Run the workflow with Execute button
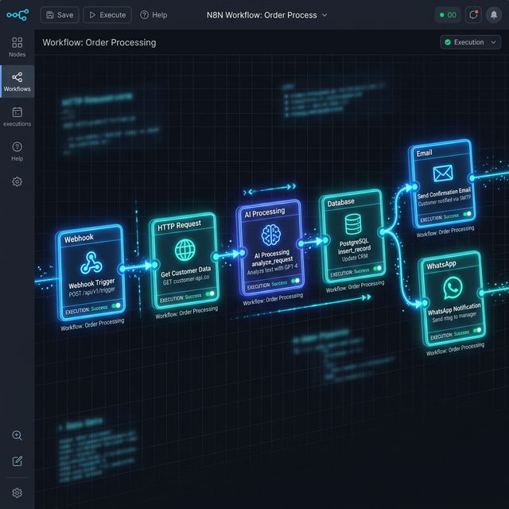 click(x=107, y=14)
